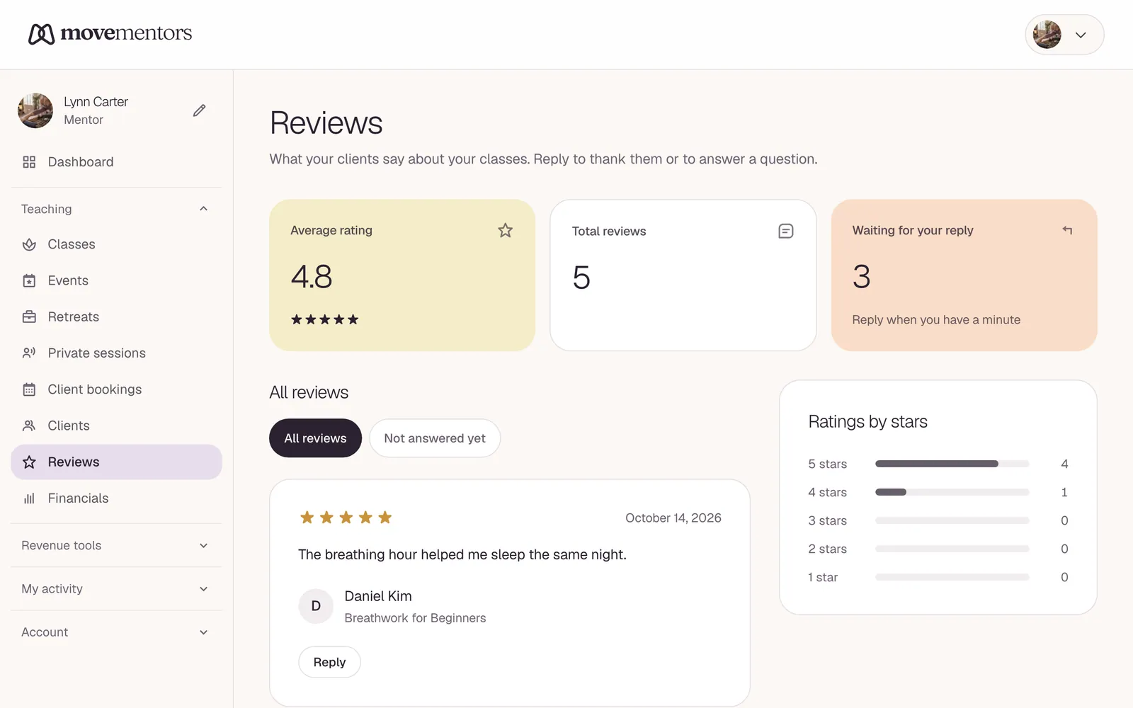Click the reply arrow icon on Waiting card
1133x708 pixels.
click(x=1067, y=230)
